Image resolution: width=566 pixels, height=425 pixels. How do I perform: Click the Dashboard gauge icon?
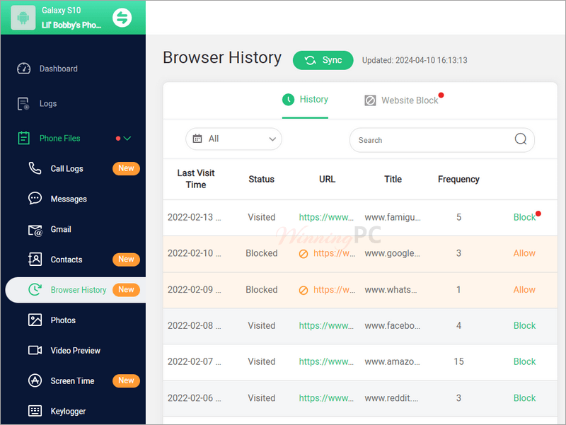pyautogui.click(x=24, y=69)
